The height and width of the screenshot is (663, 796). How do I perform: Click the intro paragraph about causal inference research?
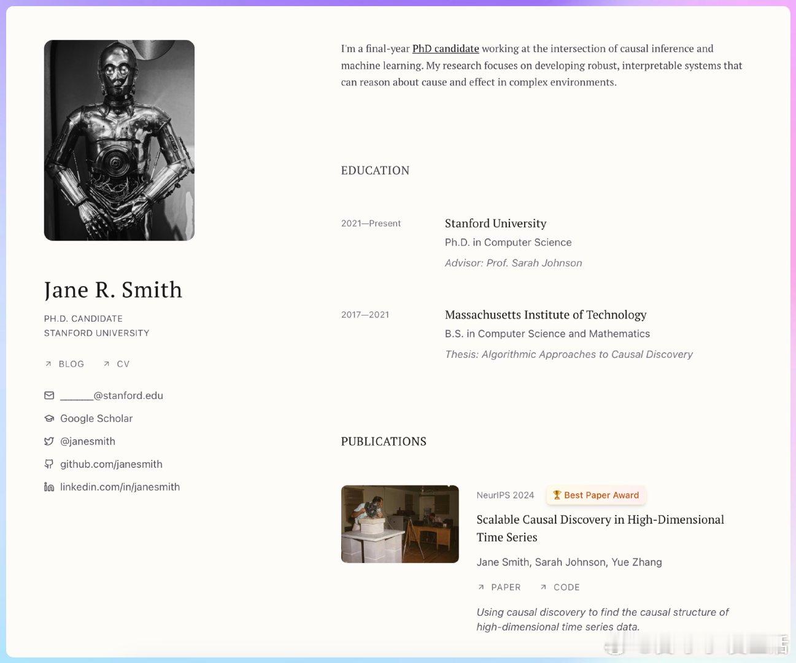coord(541,65)
